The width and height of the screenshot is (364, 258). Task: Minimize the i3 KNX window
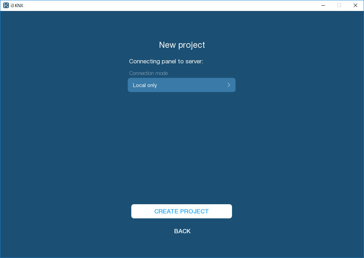coord(323,5)
